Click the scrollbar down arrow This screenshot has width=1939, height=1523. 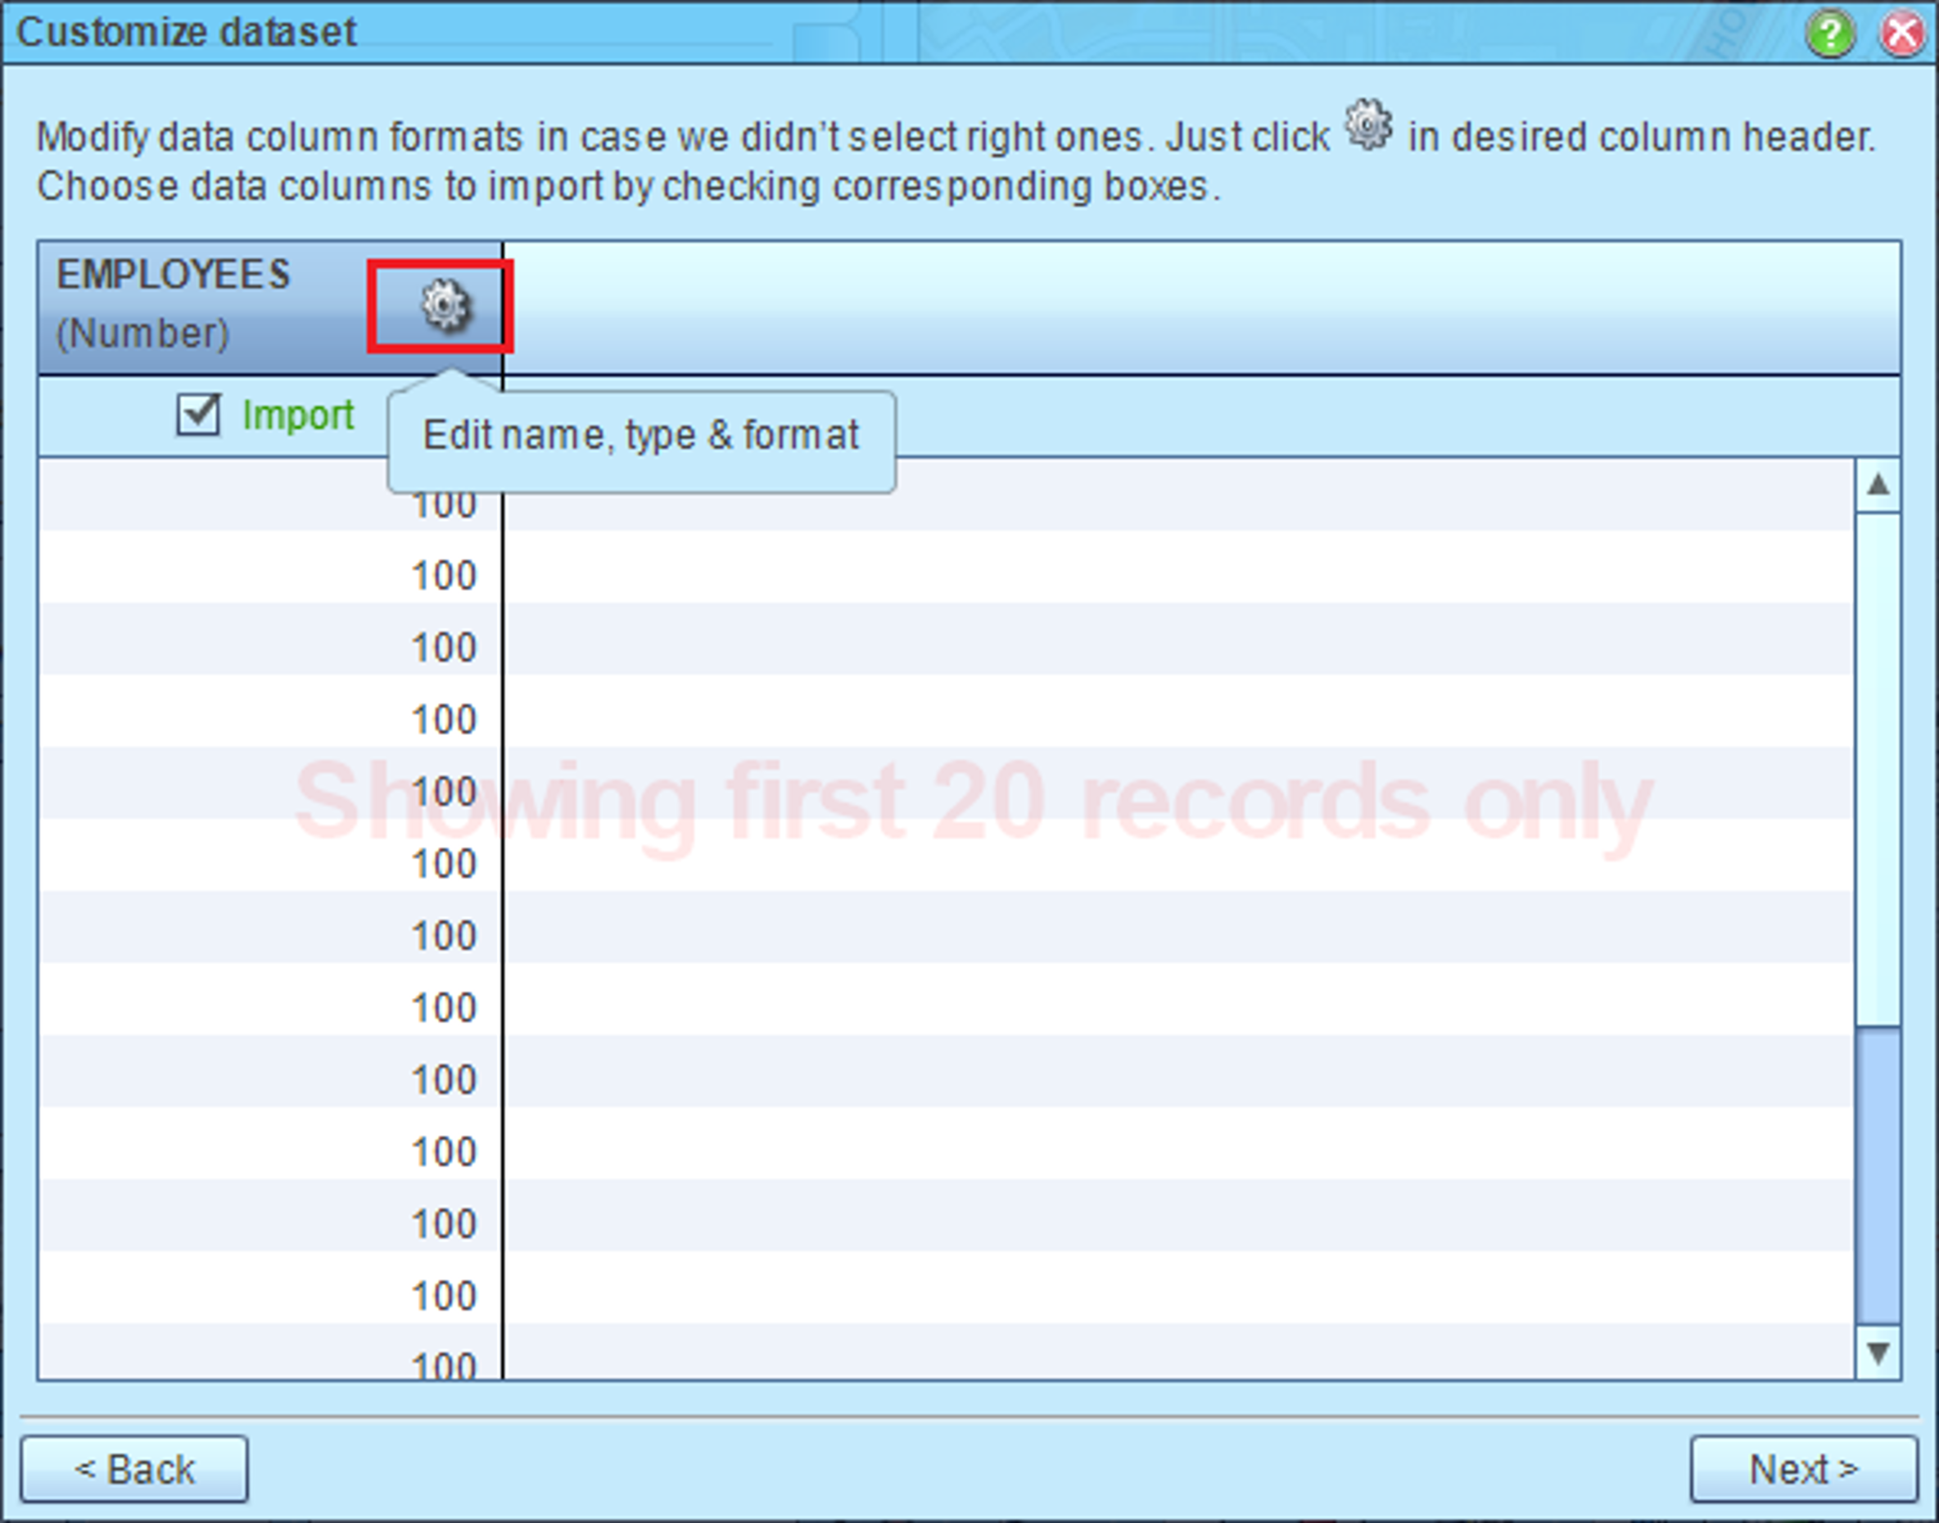tap(1878, 1353)
